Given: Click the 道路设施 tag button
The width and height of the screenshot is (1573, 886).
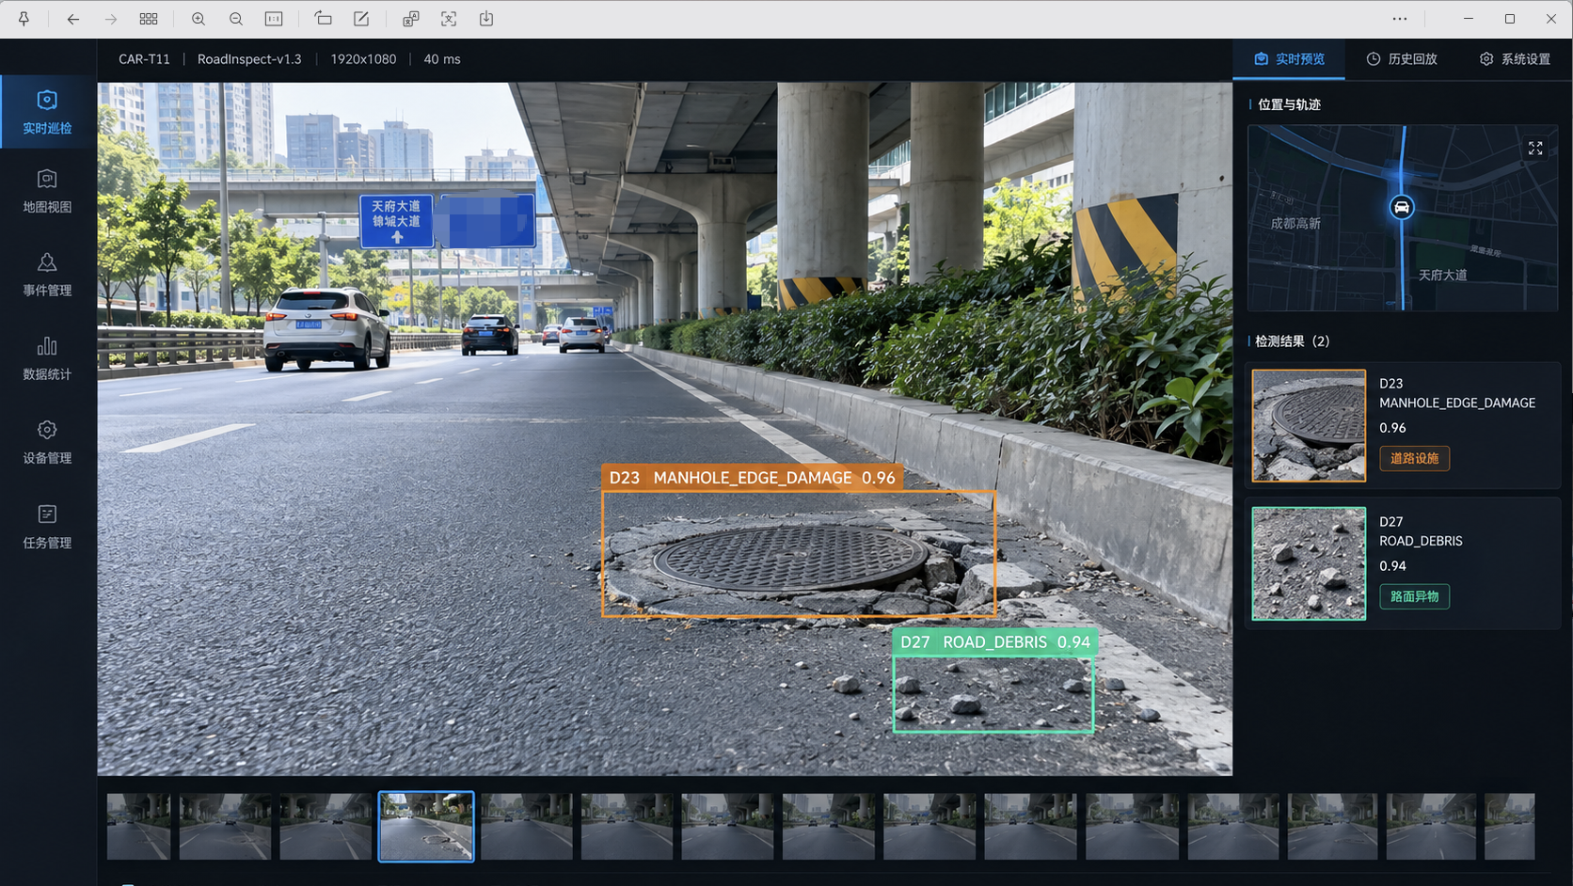Looking at the screenshot, I should pos(1414,458).
